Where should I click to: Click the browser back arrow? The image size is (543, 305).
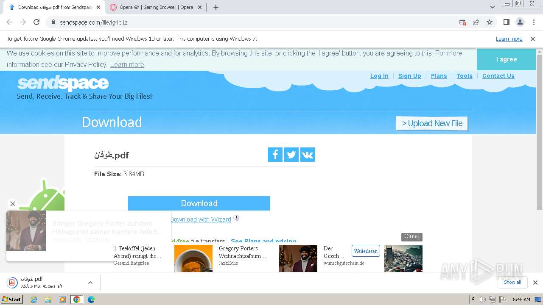(9, 22)
